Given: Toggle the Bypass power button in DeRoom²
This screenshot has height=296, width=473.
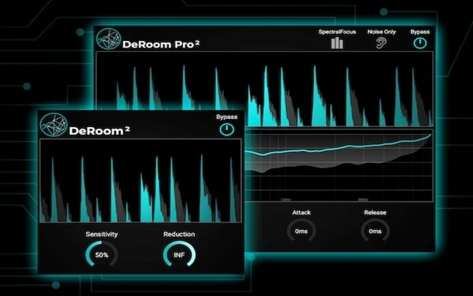Looking at the screenshot, I should click(226, 129).
